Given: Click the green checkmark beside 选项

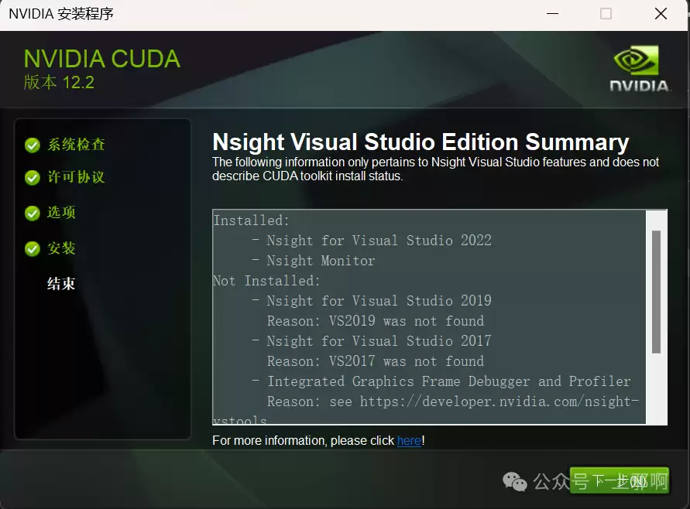Looking at the screenshot, I should tap(32, 214).
